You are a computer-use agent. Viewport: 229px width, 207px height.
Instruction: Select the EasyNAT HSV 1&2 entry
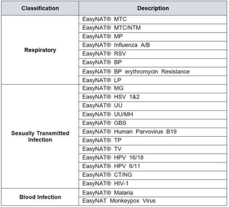click(105, 97)
